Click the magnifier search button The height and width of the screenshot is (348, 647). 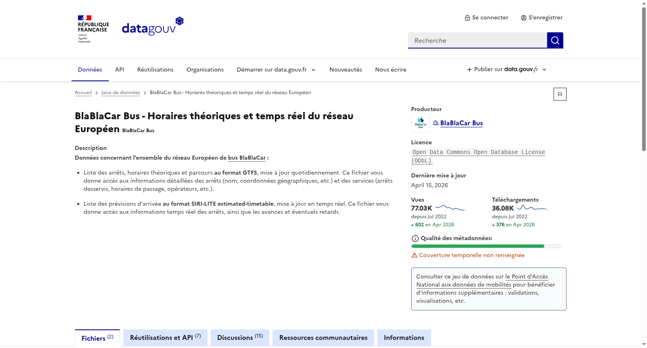[x=555, y=40]
